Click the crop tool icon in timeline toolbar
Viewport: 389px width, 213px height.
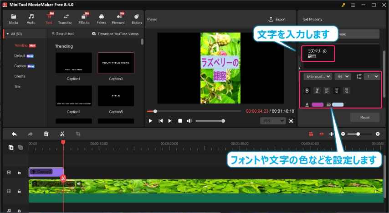78,134
